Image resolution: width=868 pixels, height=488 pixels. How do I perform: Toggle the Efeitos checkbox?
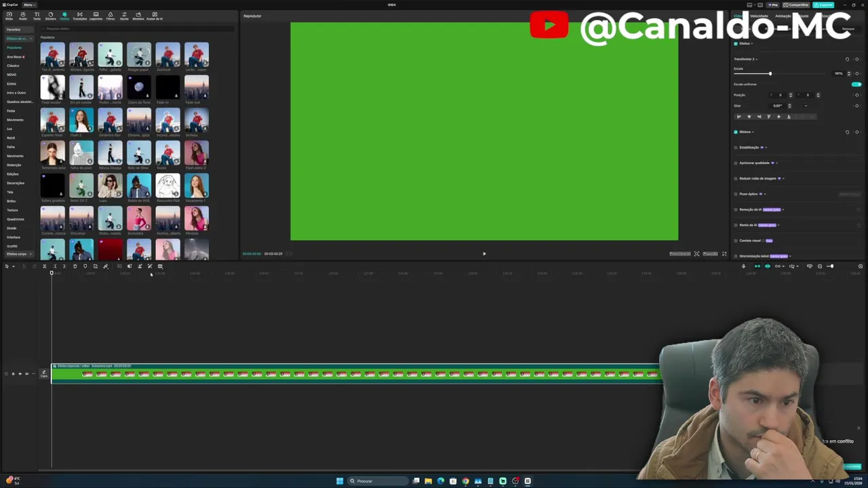coord(736,43)
